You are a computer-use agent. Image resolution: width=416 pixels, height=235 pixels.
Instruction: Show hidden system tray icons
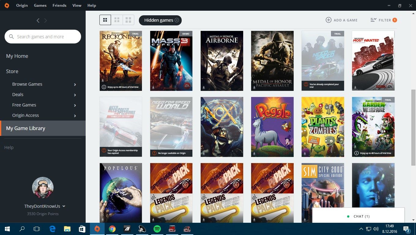(x=361, y=229)
